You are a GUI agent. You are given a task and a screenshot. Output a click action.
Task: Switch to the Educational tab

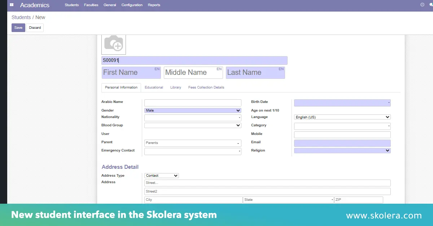coord(154,87)
